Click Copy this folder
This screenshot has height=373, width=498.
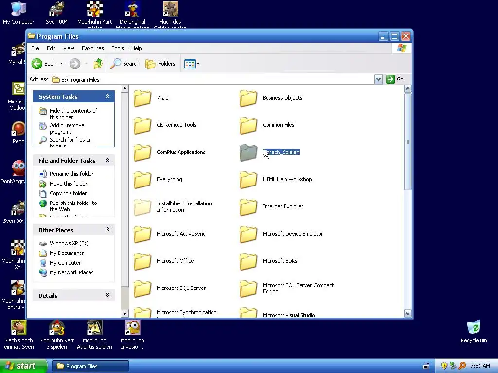(x=68, y=193)
